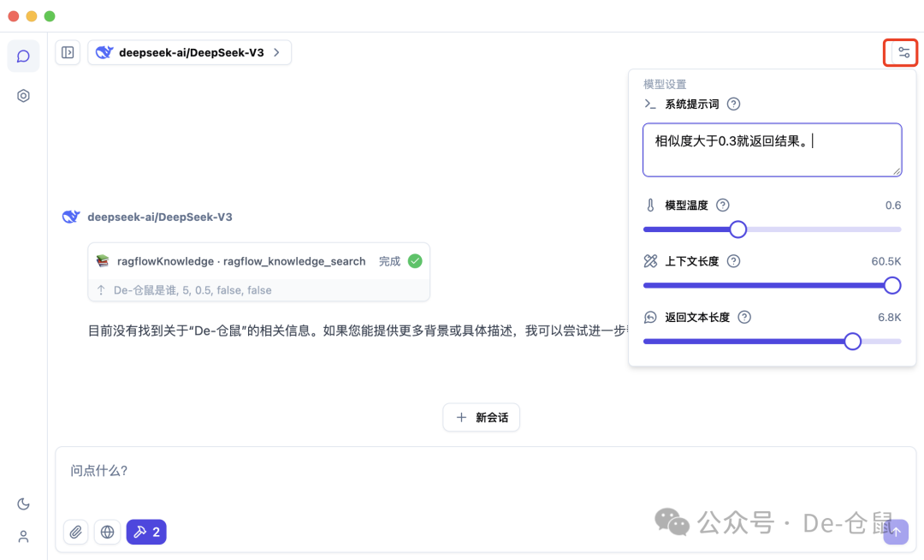Viewport: 924px width, 560px height.
Task: Open the model settings panel icon top right
Action: 901,52
